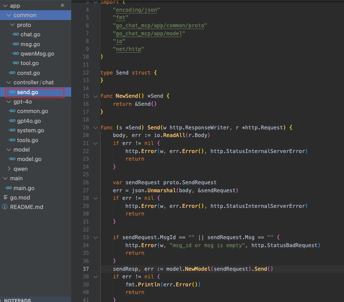Viewport: 344px width, 302px height.
Task: Click line number 37 in the gutter
Action: [x=86, y=269]
